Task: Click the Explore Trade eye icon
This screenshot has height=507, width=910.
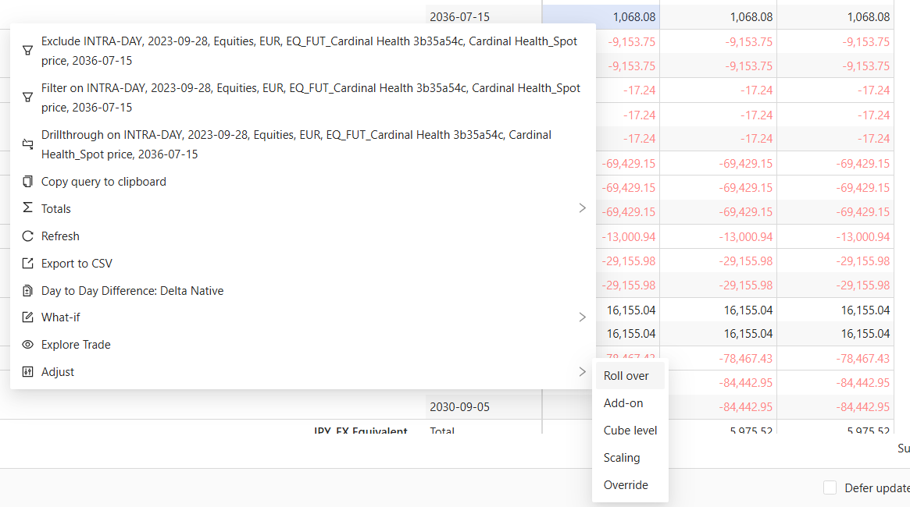Action: tap(27, 345)
